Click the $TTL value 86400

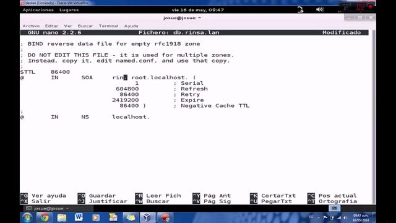click(x=60, y=72)
